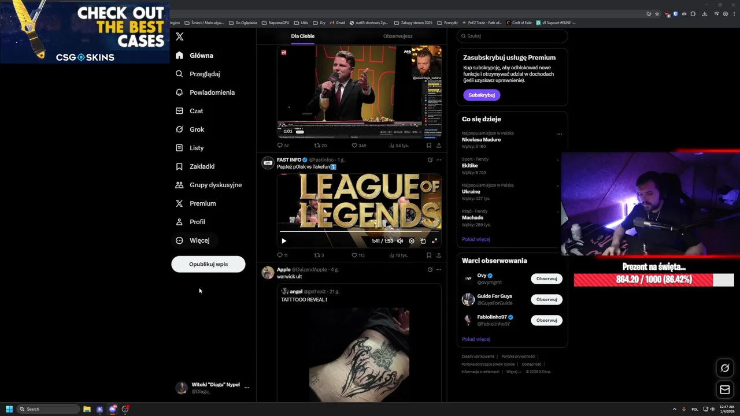Open the Machado trend
Screen dimensions: 740x416
[x=472, y=218]
